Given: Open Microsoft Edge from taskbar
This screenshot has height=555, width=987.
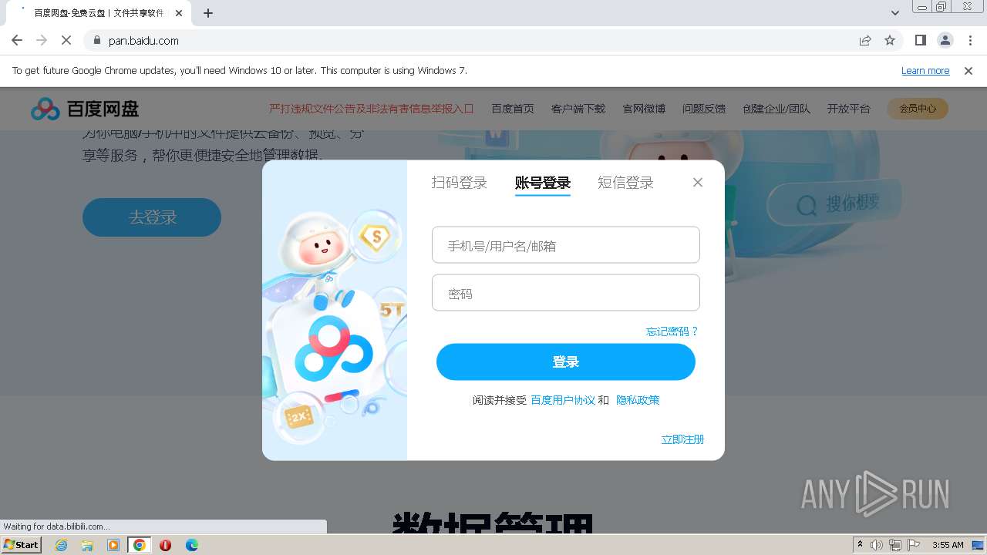Looking at the screenshot, I should click(191, 545).
